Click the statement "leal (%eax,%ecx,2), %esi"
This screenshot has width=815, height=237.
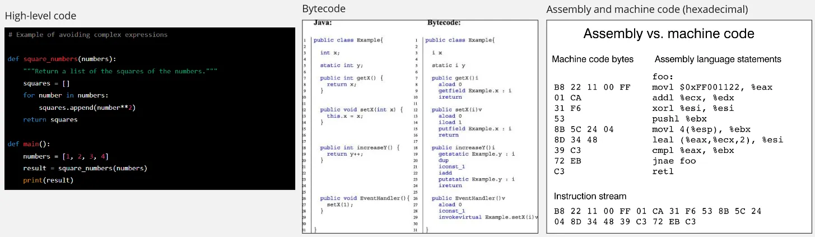pos(718,140)
